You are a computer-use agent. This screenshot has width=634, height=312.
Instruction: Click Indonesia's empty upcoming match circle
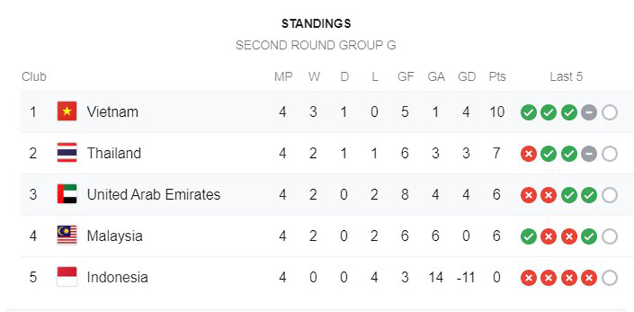point(609,278)
